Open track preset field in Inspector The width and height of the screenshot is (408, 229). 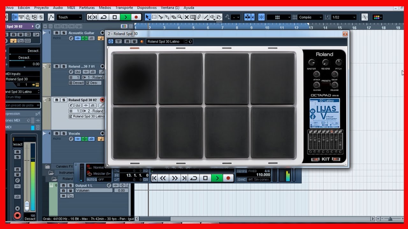coord(23,105)
